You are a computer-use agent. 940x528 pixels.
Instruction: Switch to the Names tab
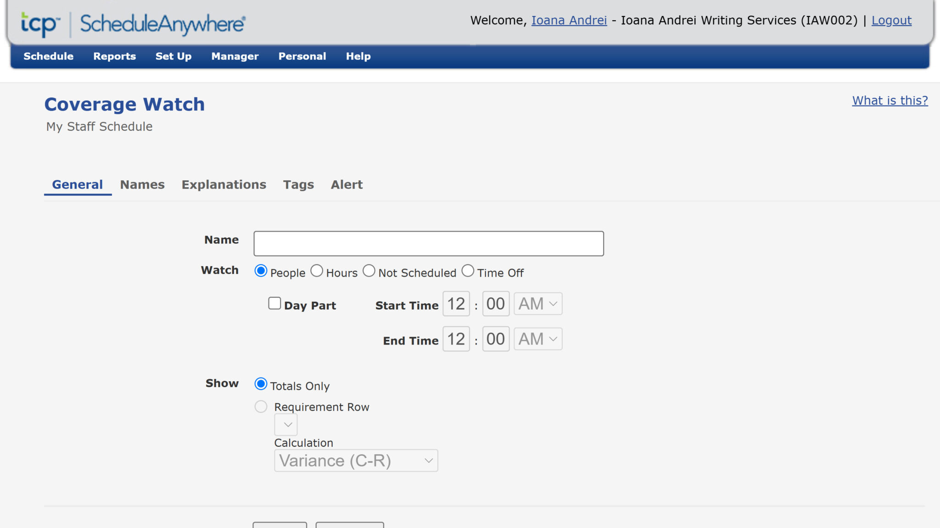142,184
